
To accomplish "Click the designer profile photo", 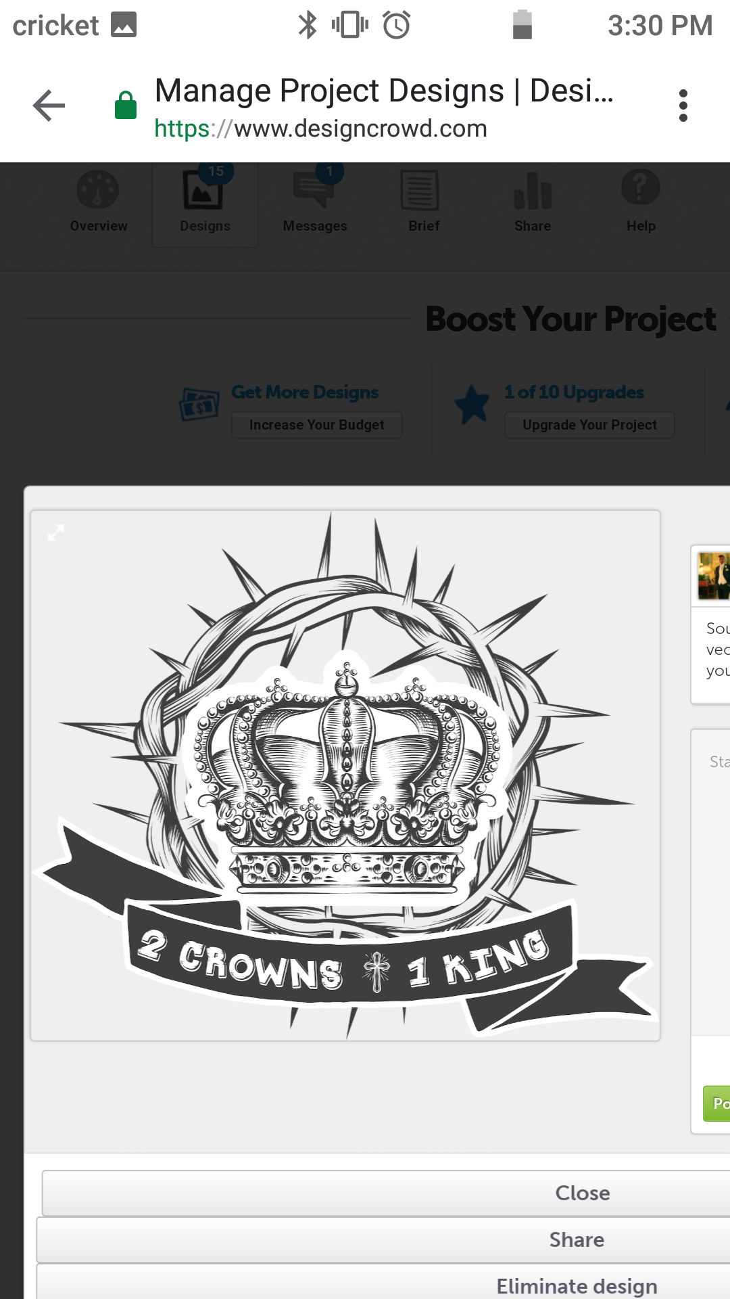I will [x=714, y=576].
